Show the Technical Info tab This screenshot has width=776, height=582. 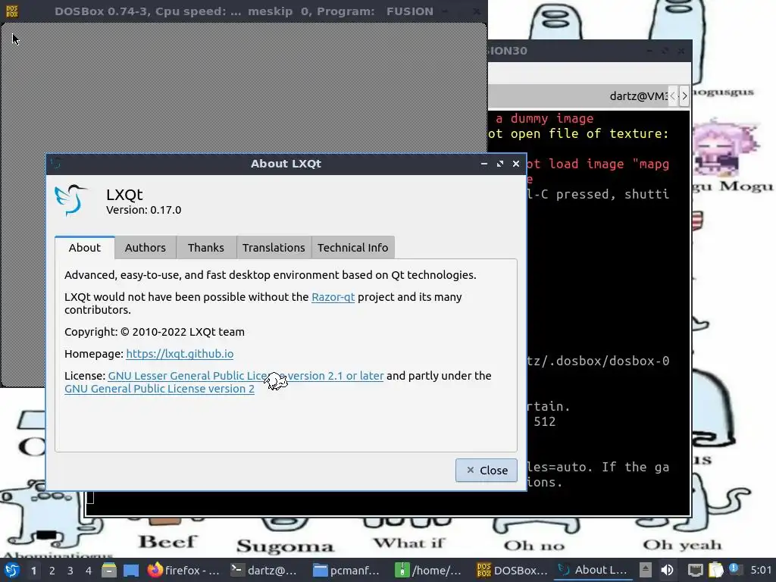tap(353, 248)
